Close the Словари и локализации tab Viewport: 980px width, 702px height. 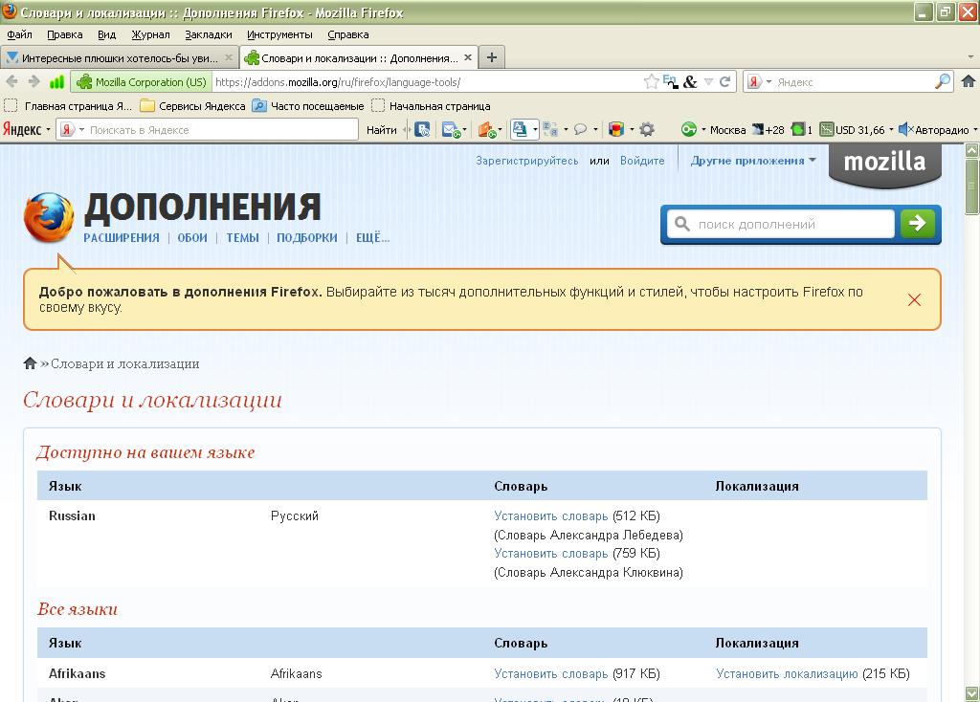[x=467, y=57]
